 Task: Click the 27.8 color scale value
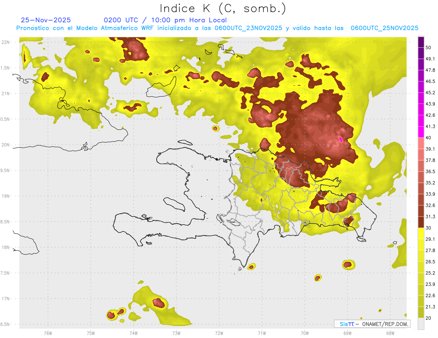[430, 250]
